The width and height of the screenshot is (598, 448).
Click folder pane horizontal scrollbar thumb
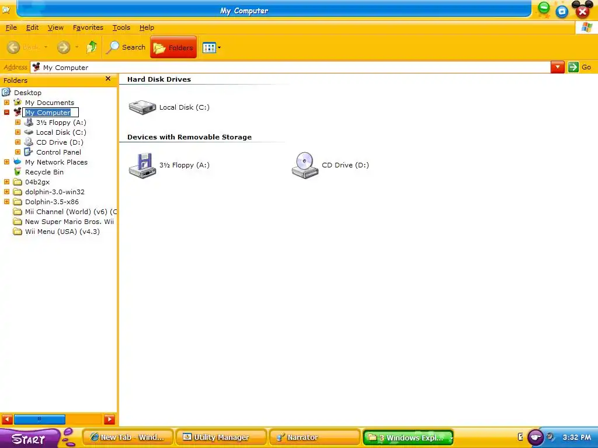coord(39,419)
